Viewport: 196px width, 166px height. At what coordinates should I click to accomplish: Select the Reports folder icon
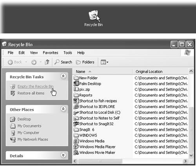76,95
